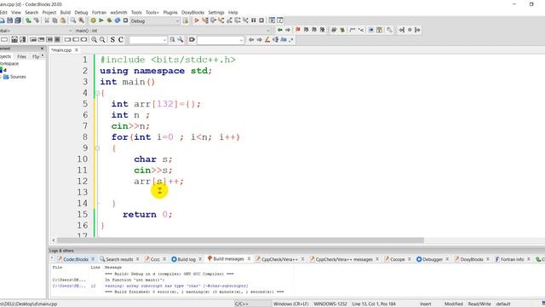Click the Save file toolbar icon
The image size is (545, 307).
point(9,20)
